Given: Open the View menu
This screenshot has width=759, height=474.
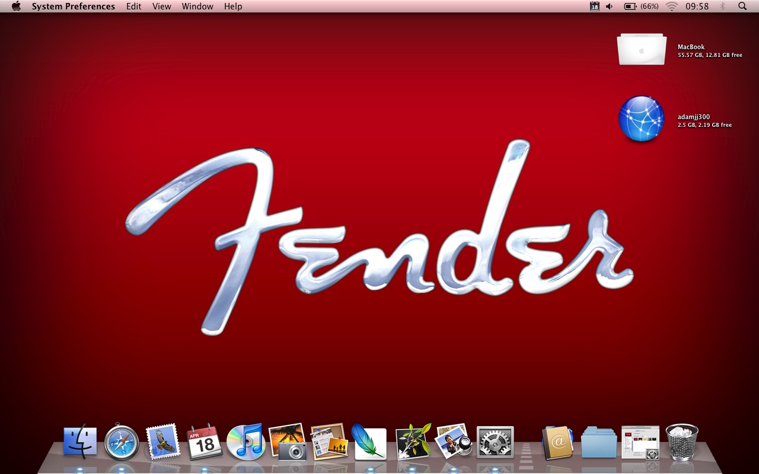Looking at the screenshot, I should point(162,7).
